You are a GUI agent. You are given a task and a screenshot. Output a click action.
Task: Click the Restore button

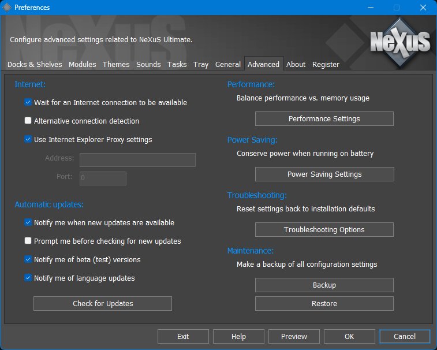[x=324, y=303]
